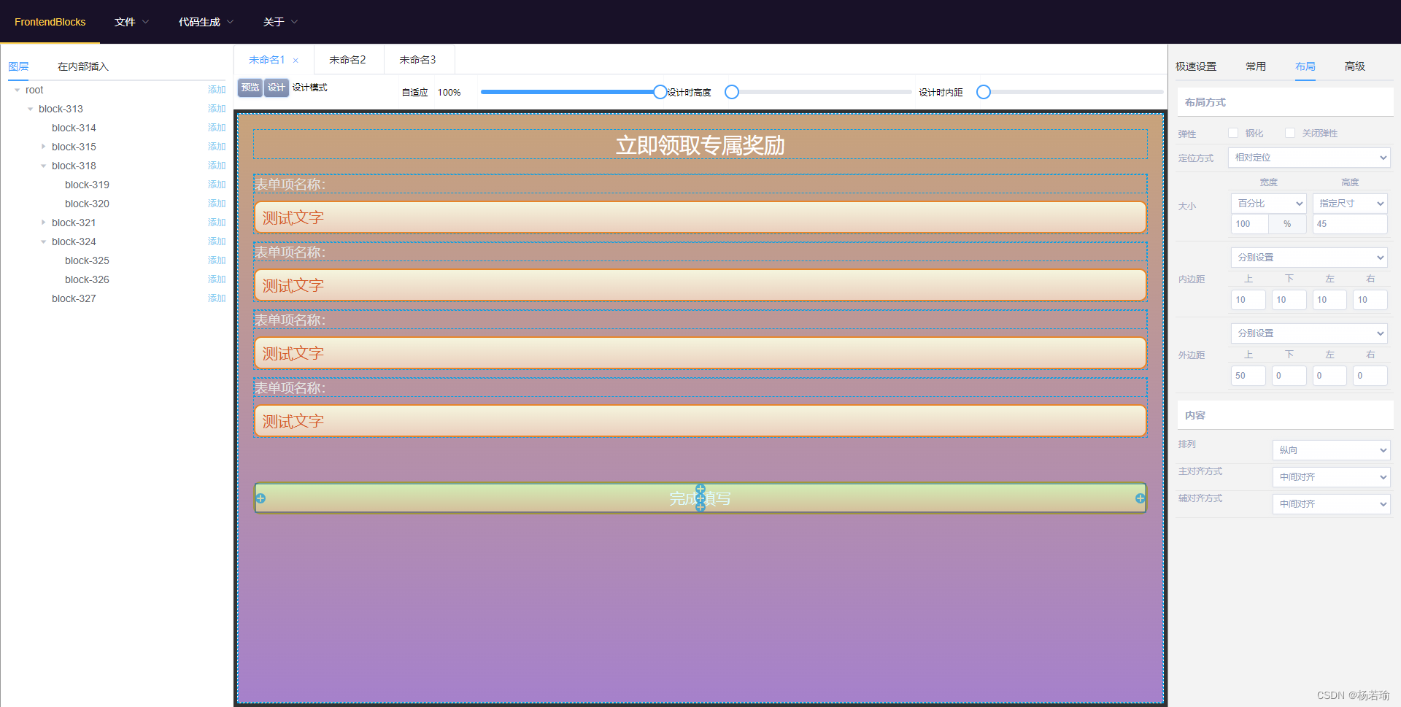Edit the height value 45 field
Image resolution: width=1401 pixels, height=707 pixels.
tap(1350, 224)
